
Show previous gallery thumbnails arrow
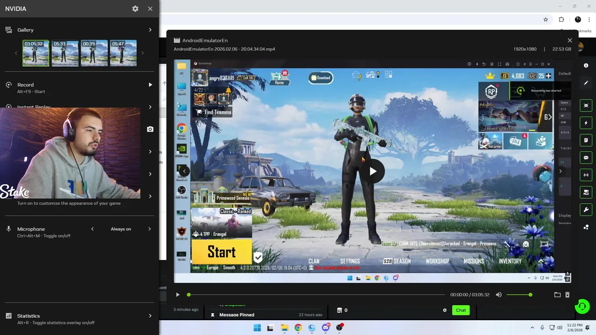[16, 53]
